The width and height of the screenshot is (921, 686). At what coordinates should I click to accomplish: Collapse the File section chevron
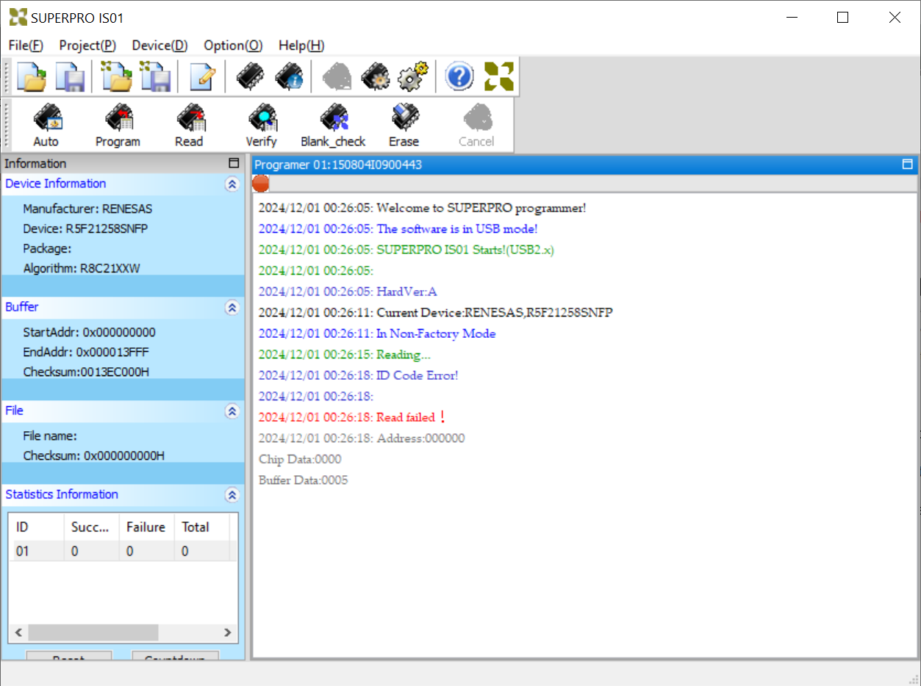coord(232,411)
